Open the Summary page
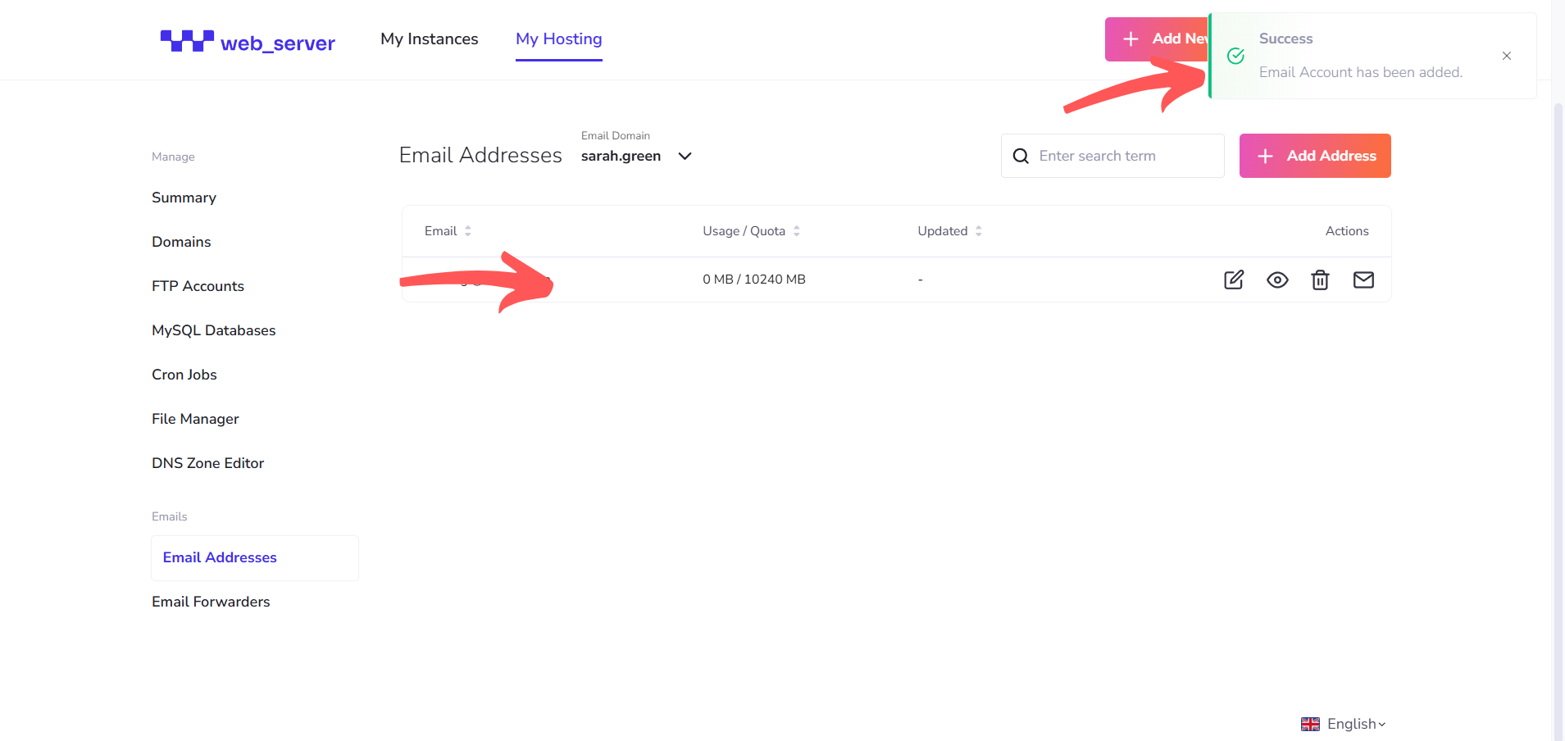Image resolution: width=1565 pixels, height=741 pixels. (184, 198)
